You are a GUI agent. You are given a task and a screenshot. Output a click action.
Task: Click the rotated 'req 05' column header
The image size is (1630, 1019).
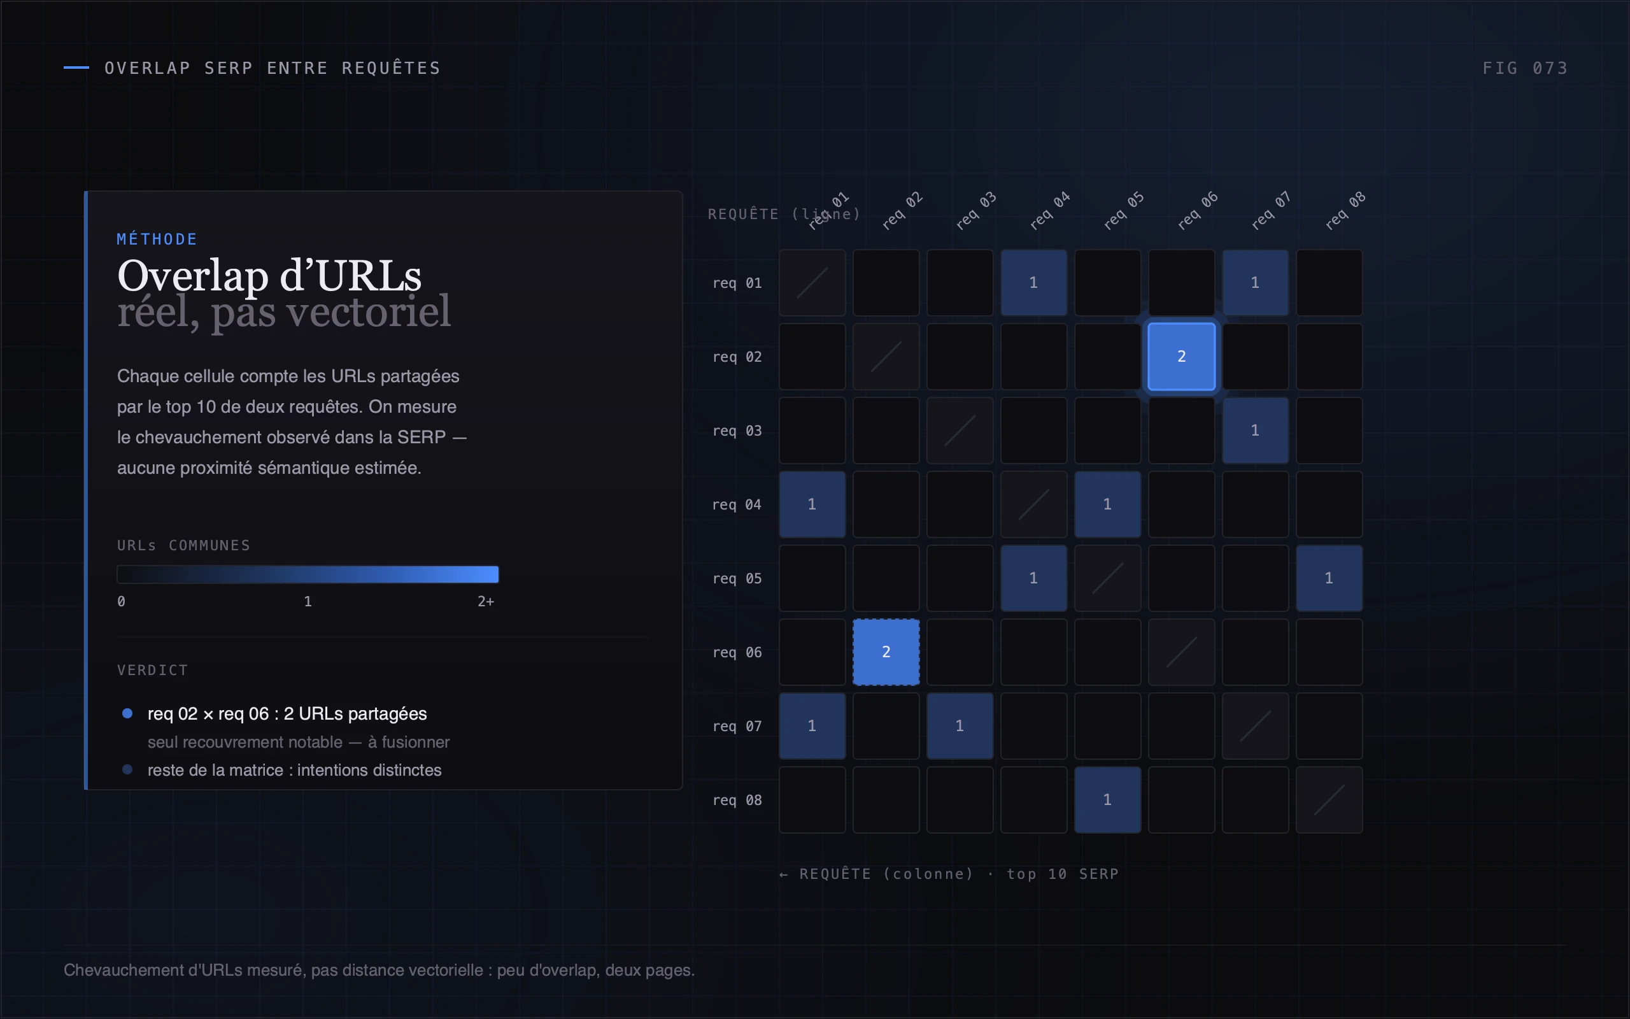click(1124, 210)
